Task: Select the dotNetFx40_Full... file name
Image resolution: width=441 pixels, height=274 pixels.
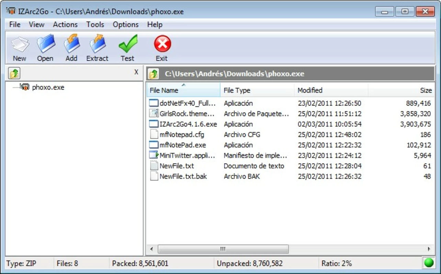Action: click(x=188, y=103)
